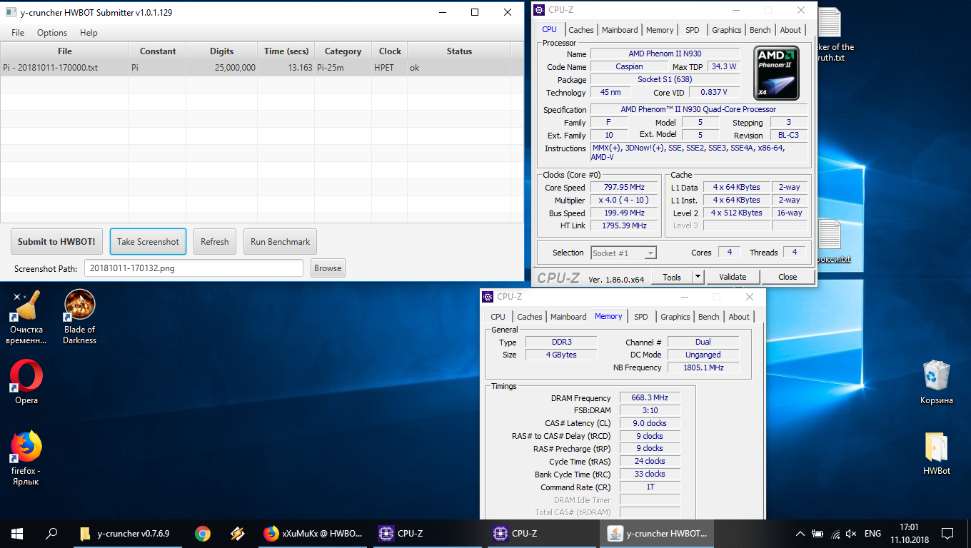The image size is (971, 548).
Task: Switch to y-cruncher v0.7.6.9 folder in taskbar
Action: pos(126,533)
